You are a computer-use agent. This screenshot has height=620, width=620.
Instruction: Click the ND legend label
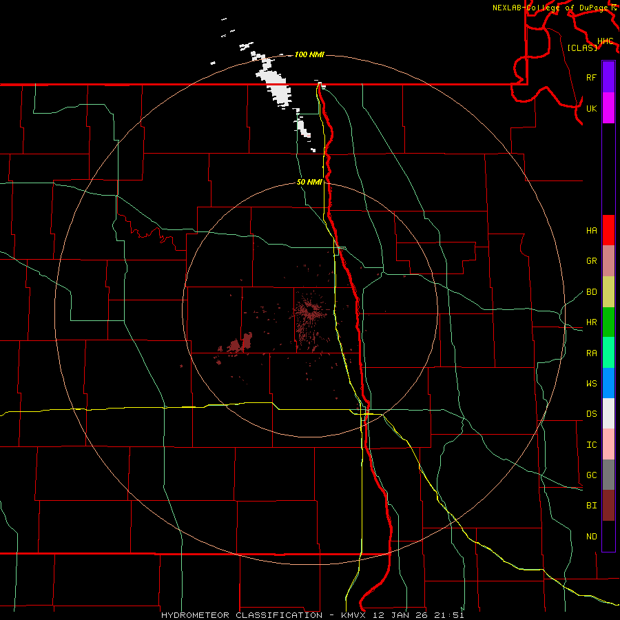(x=592, y=537)
